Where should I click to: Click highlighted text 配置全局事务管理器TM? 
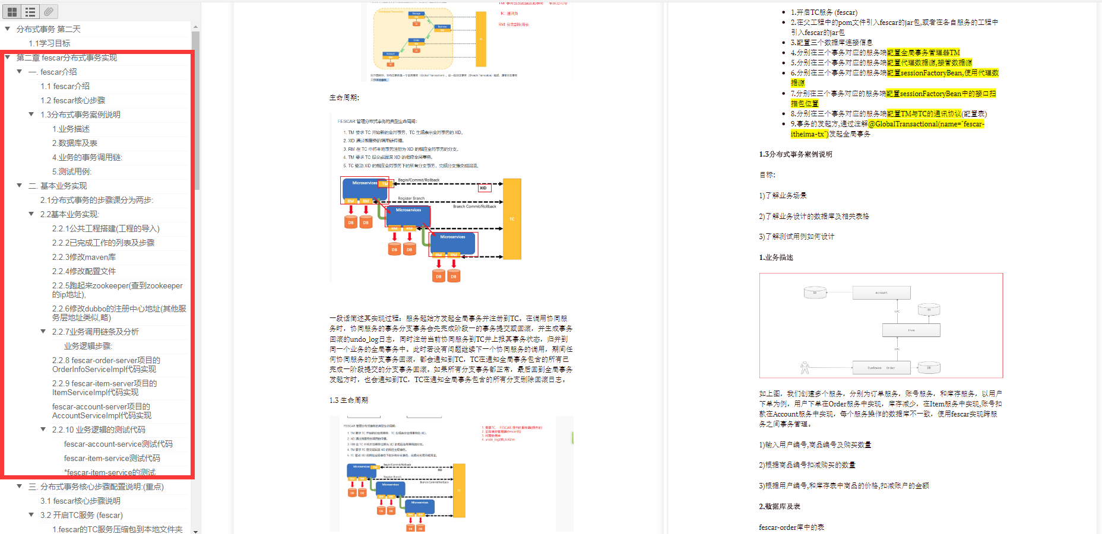pyautogui.click(x=923, y=52)
